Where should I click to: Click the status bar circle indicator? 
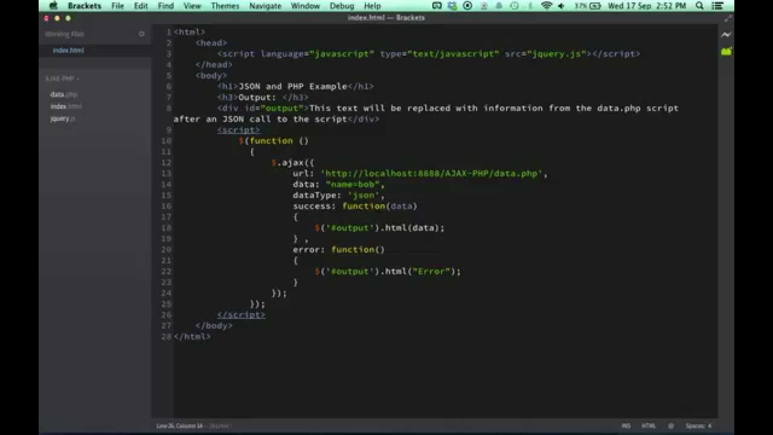coord(671,426)
